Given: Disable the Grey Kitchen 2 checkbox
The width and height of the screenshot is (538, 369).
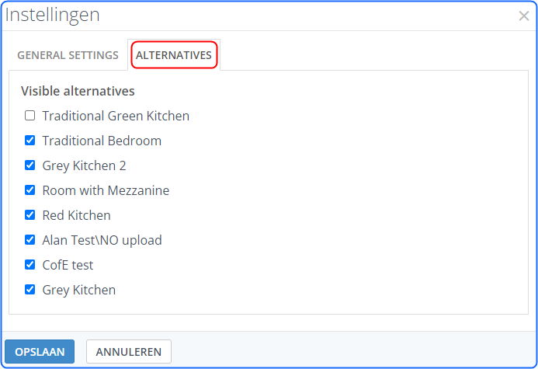Looking at the screenshot, I should pos(30,165).
